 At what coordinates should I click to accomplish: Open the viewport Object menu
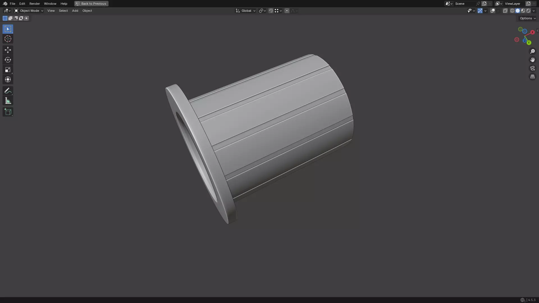click(87, 11)
